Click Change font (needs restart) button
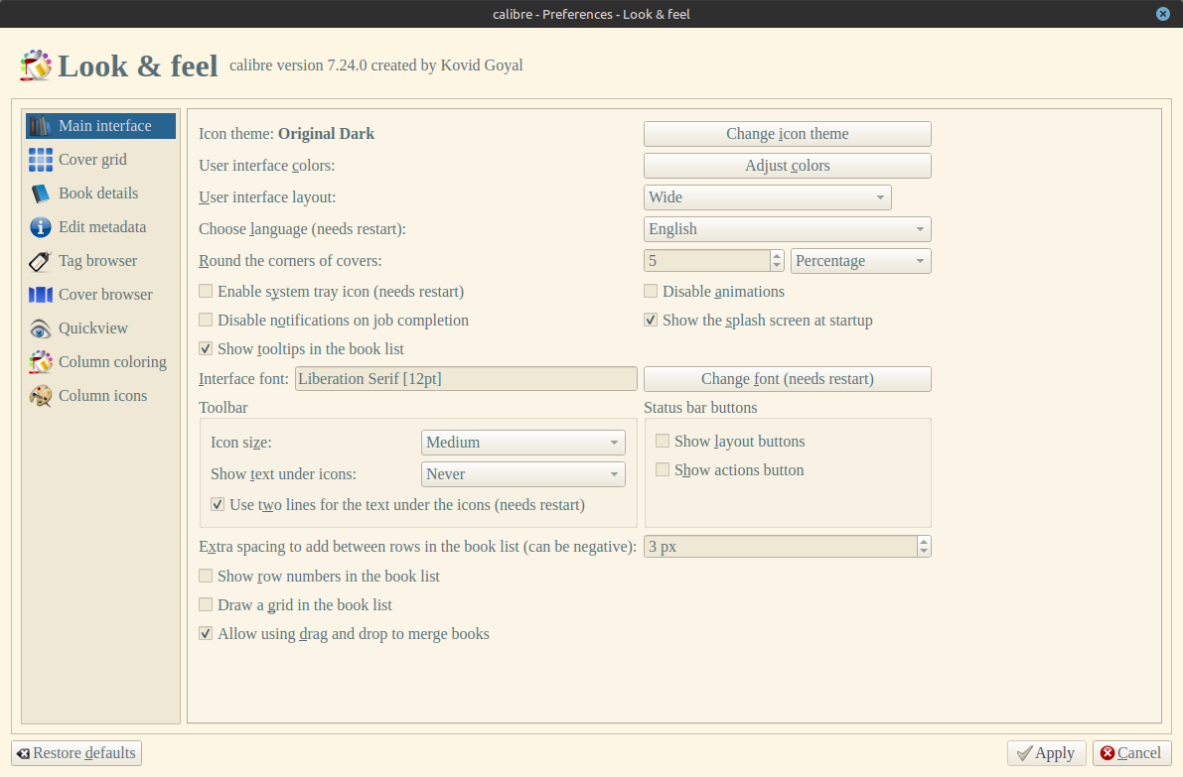Screen dimensions: 1183x777 787,379
